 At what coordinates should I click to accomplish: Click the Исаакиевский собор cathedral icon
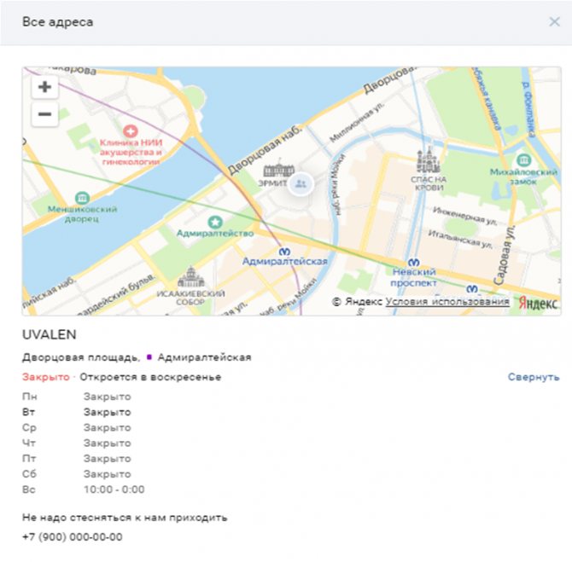coord(190,277)
